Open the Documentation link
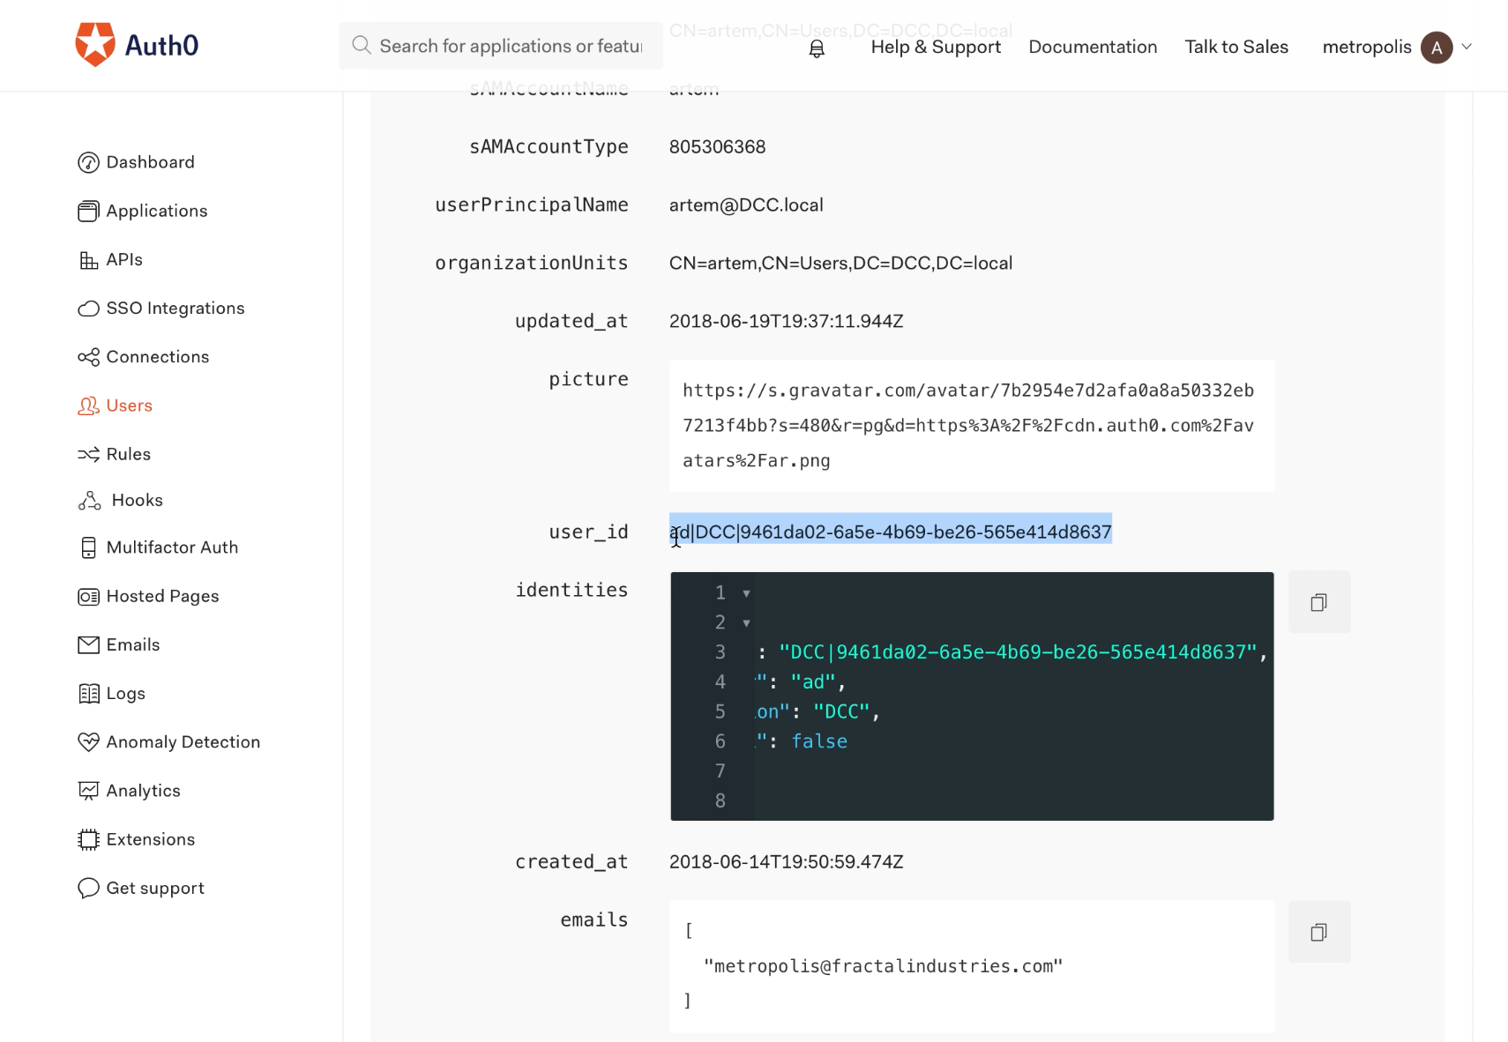 coord(1093,47)
